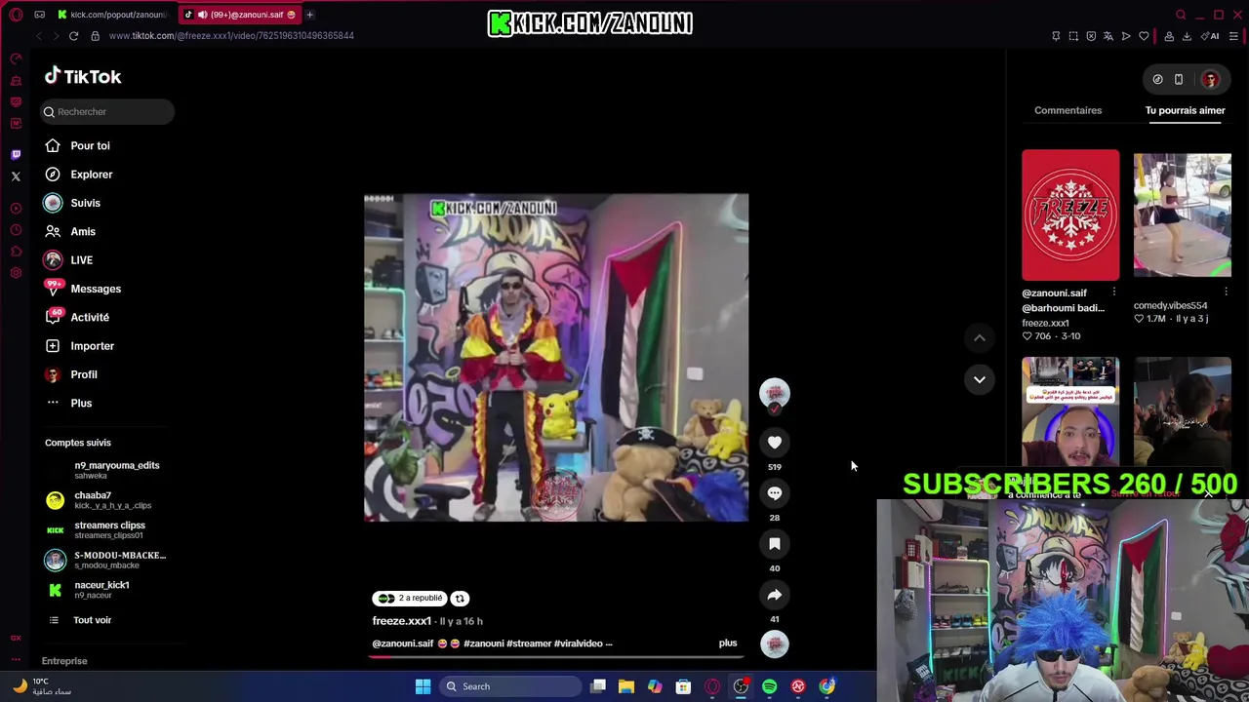1249x702 pixels.
Task: Switch to Commentaires tab
Action: 1068,110
